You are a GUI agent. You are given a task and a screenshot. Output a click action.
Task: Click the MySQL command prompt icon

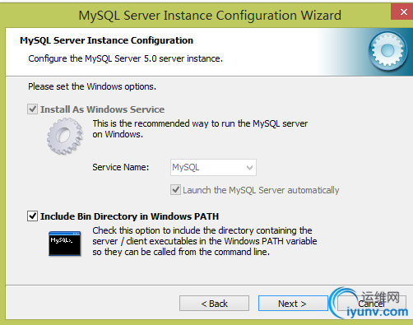[65, 244]
